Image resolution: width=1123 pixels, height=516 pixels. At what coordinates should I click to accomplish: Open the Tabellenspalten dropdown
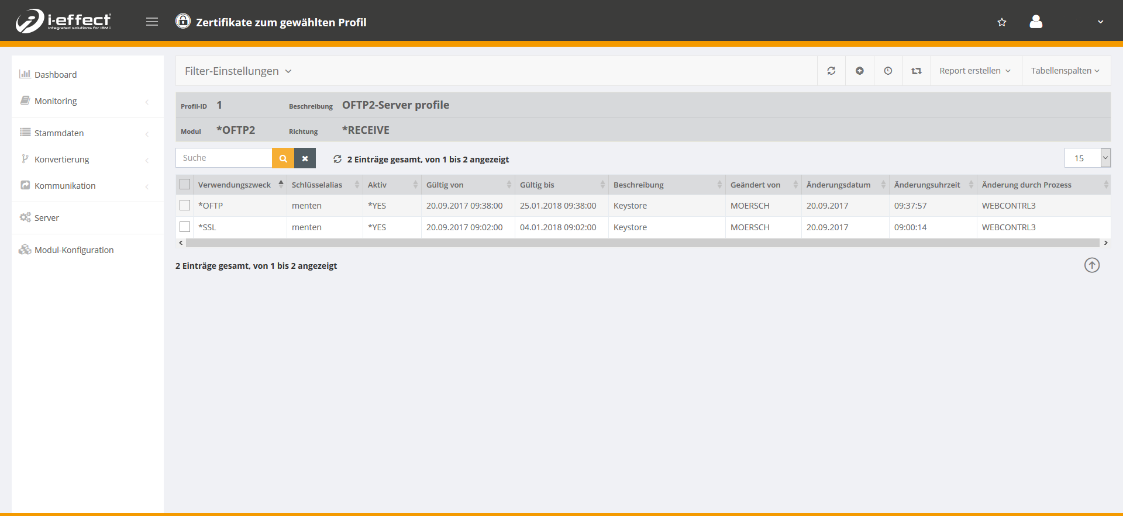click(x=1065, y=71)
